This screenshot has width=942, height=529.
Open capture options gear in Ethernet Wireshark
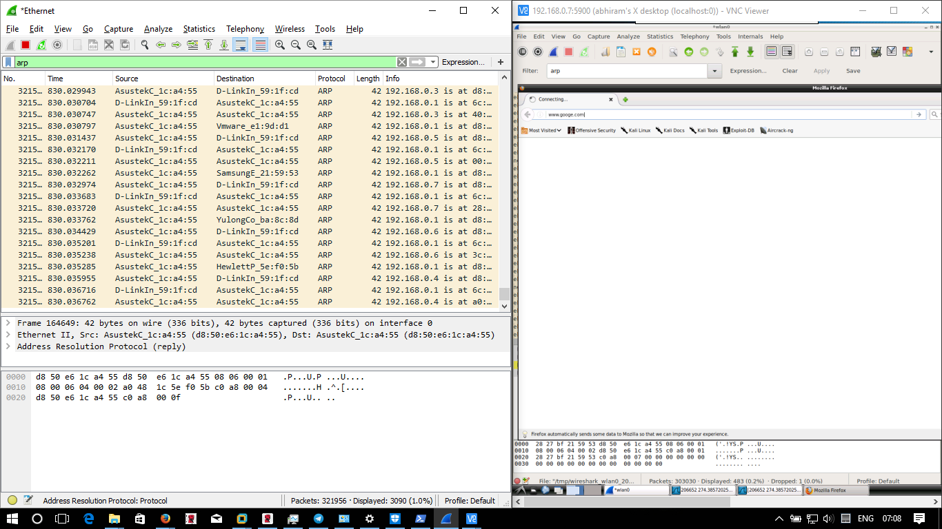[x=57, y=45]
